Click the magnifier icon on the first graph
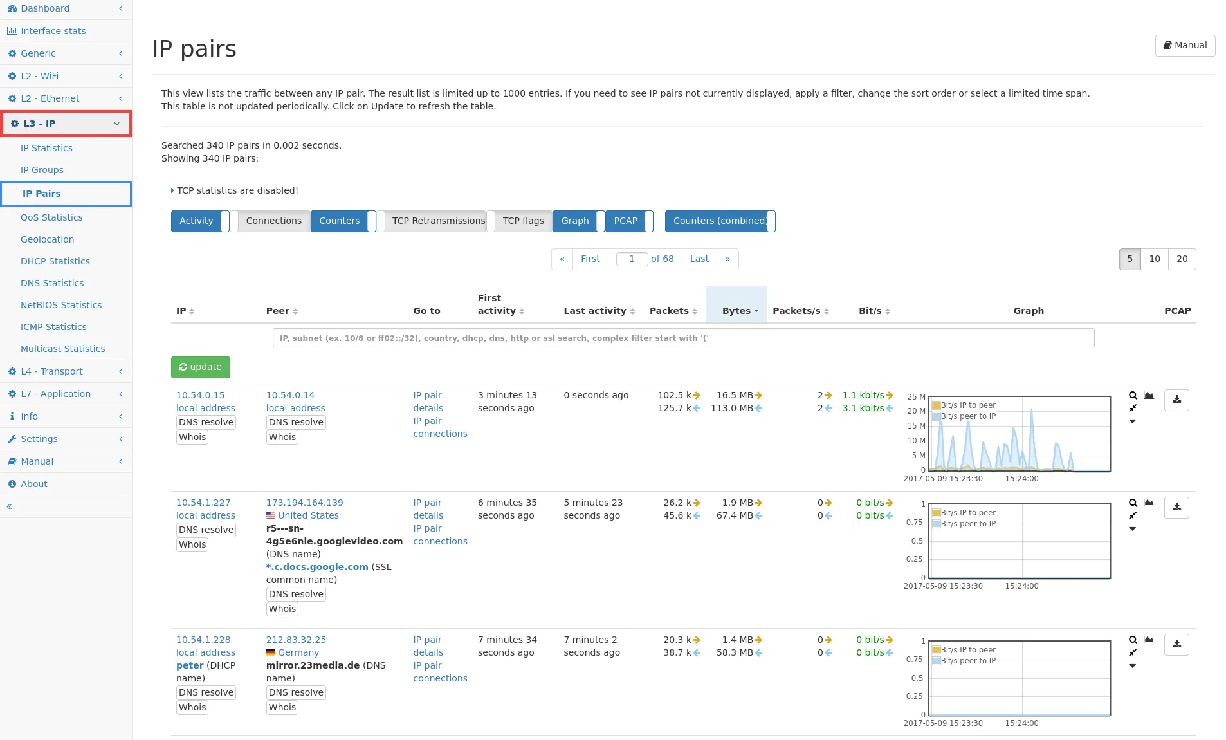 coord(1133,396)
